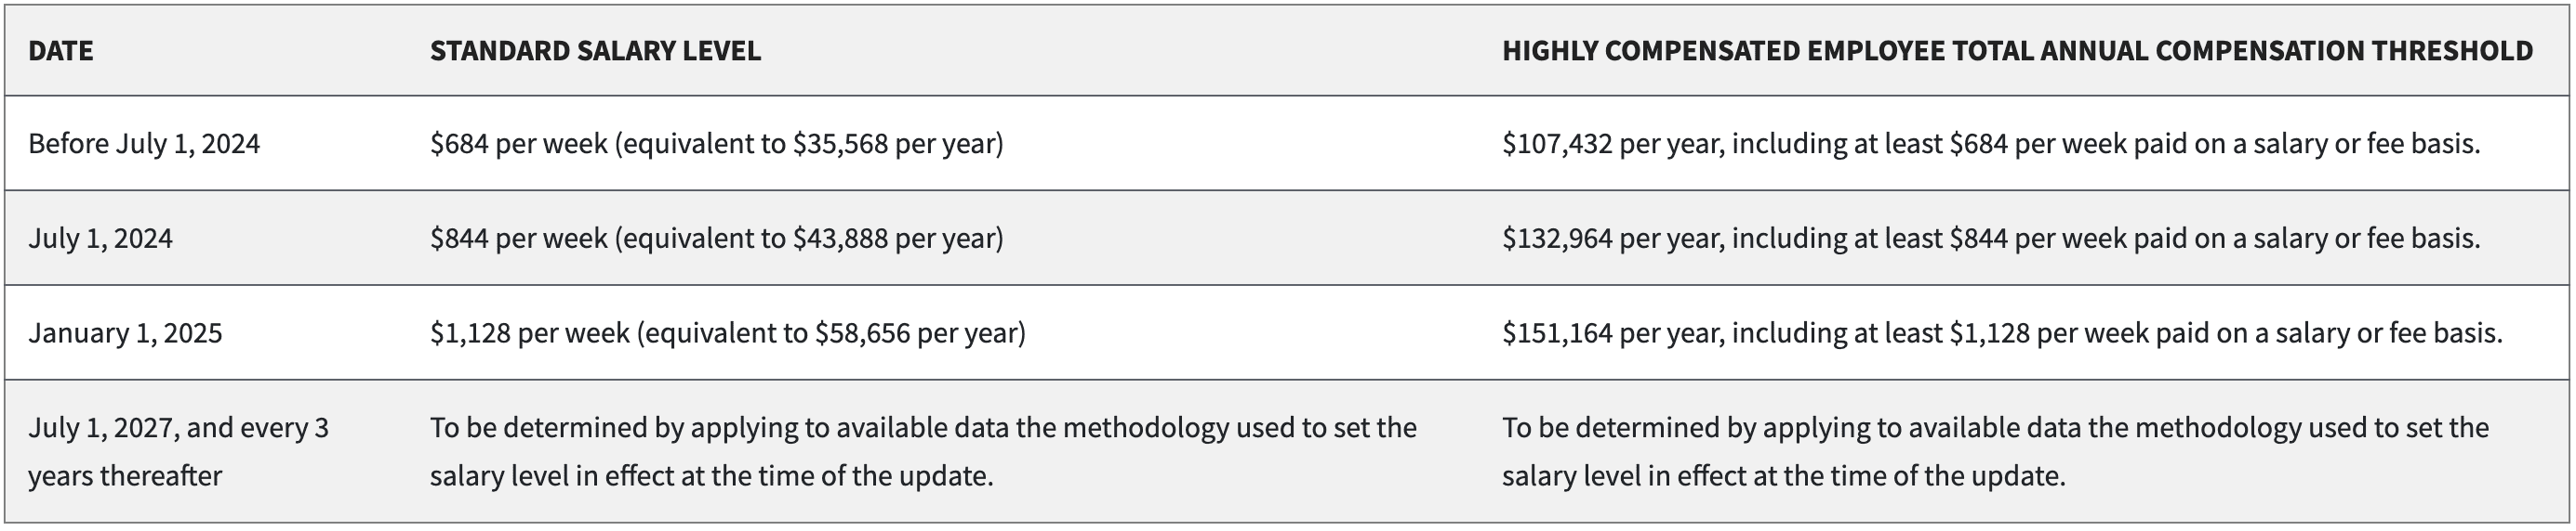Click the Highly Compensated Employee threshold header

click(x=2017, y=51)
